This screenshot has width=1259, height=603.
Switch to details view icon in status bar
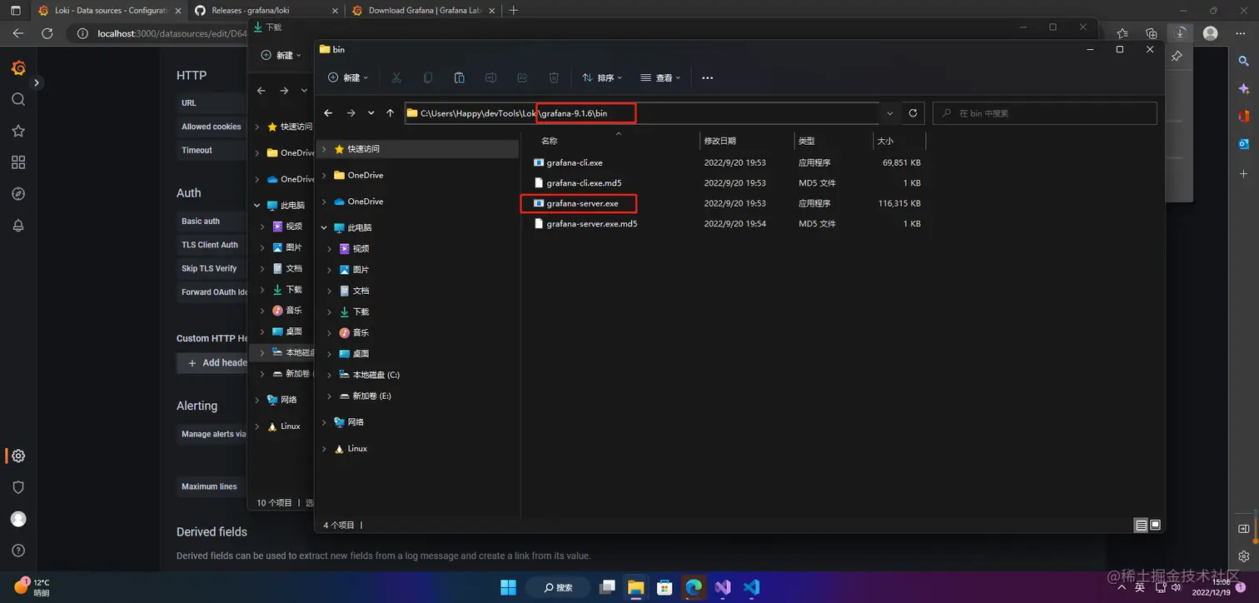click(x=1141, y=525)
